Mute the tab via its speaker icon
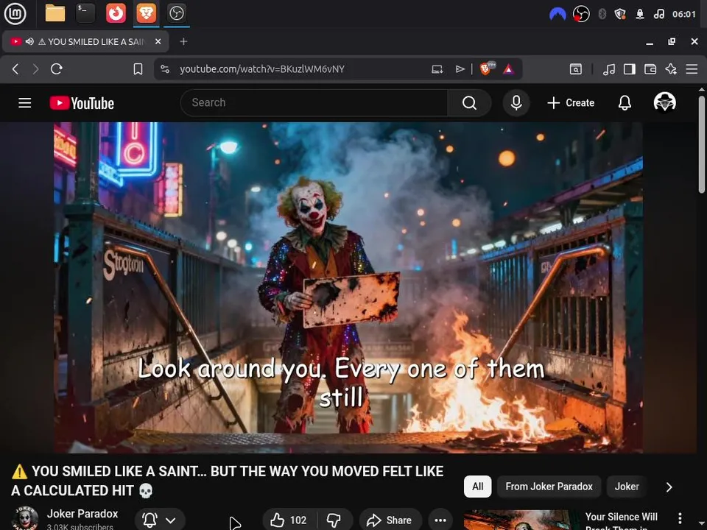 pyautogui.click(x=29, y=41)
